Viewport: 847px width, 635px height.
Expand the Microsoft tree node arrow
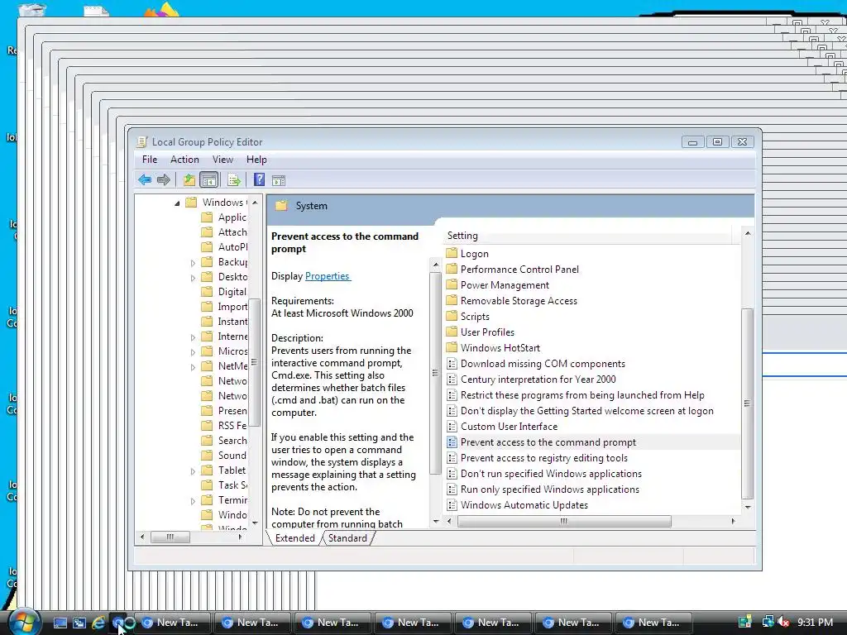[193, 352]
